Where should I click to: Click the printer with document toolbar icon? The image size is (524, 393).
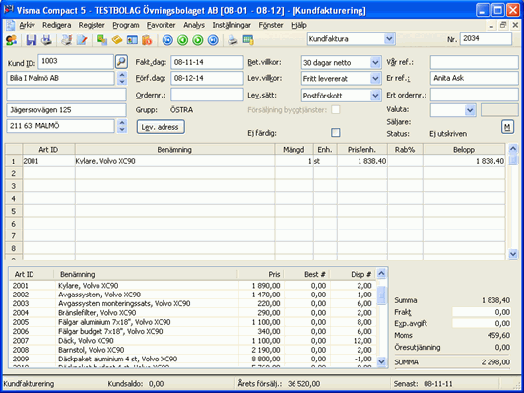(x=67, y=40)
